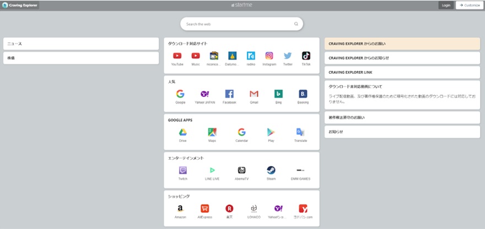Expand CRAVING EXPLORER からのお願い panel
Screen dimensions: 485x229
point(402,44)
